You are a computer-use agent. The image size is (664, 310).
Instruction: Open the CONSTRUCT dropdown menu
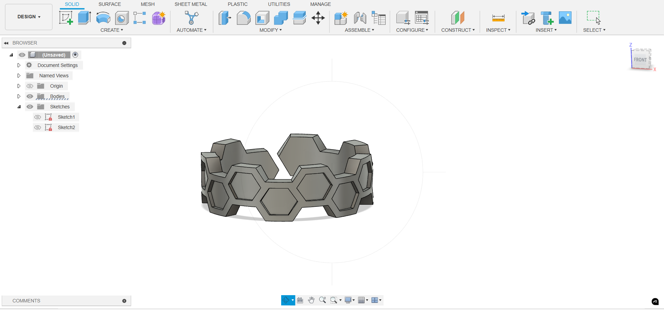point(458,30)
